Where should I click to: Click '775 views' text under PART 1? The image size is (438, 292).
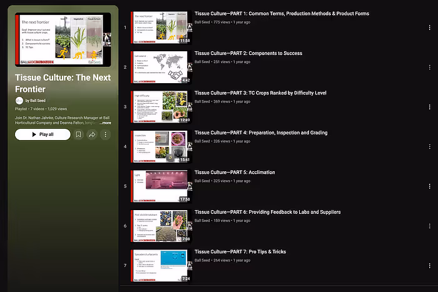point(222,23)
